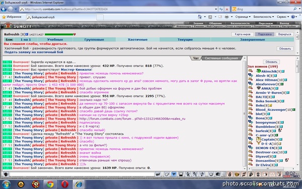Image resolution: width=302 pixels, height=189 pixels.
Task: Click Обновить button in battles panel
Action: coord(285,48)
